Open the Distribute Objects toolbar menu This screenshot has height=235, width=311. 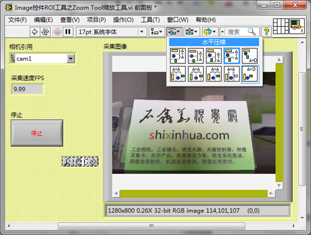pos(174,32)
